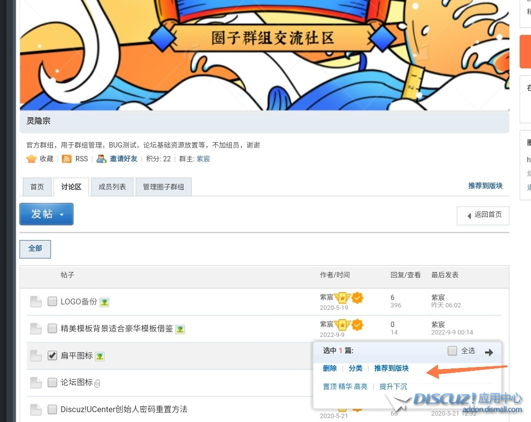The image size is (531, 422).
Task: Click the paperclip attachment icon beside 论坛图标
Action: (97, 383)
